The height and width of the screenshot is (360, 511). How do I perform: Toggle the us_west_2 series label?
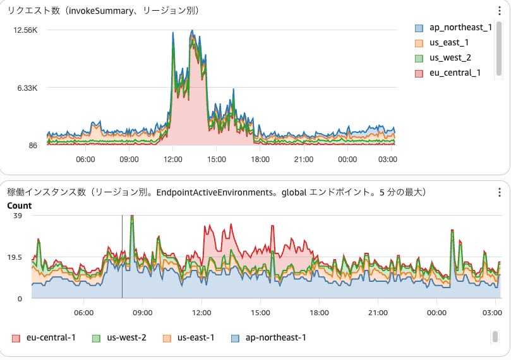click(x=450, y=57)
